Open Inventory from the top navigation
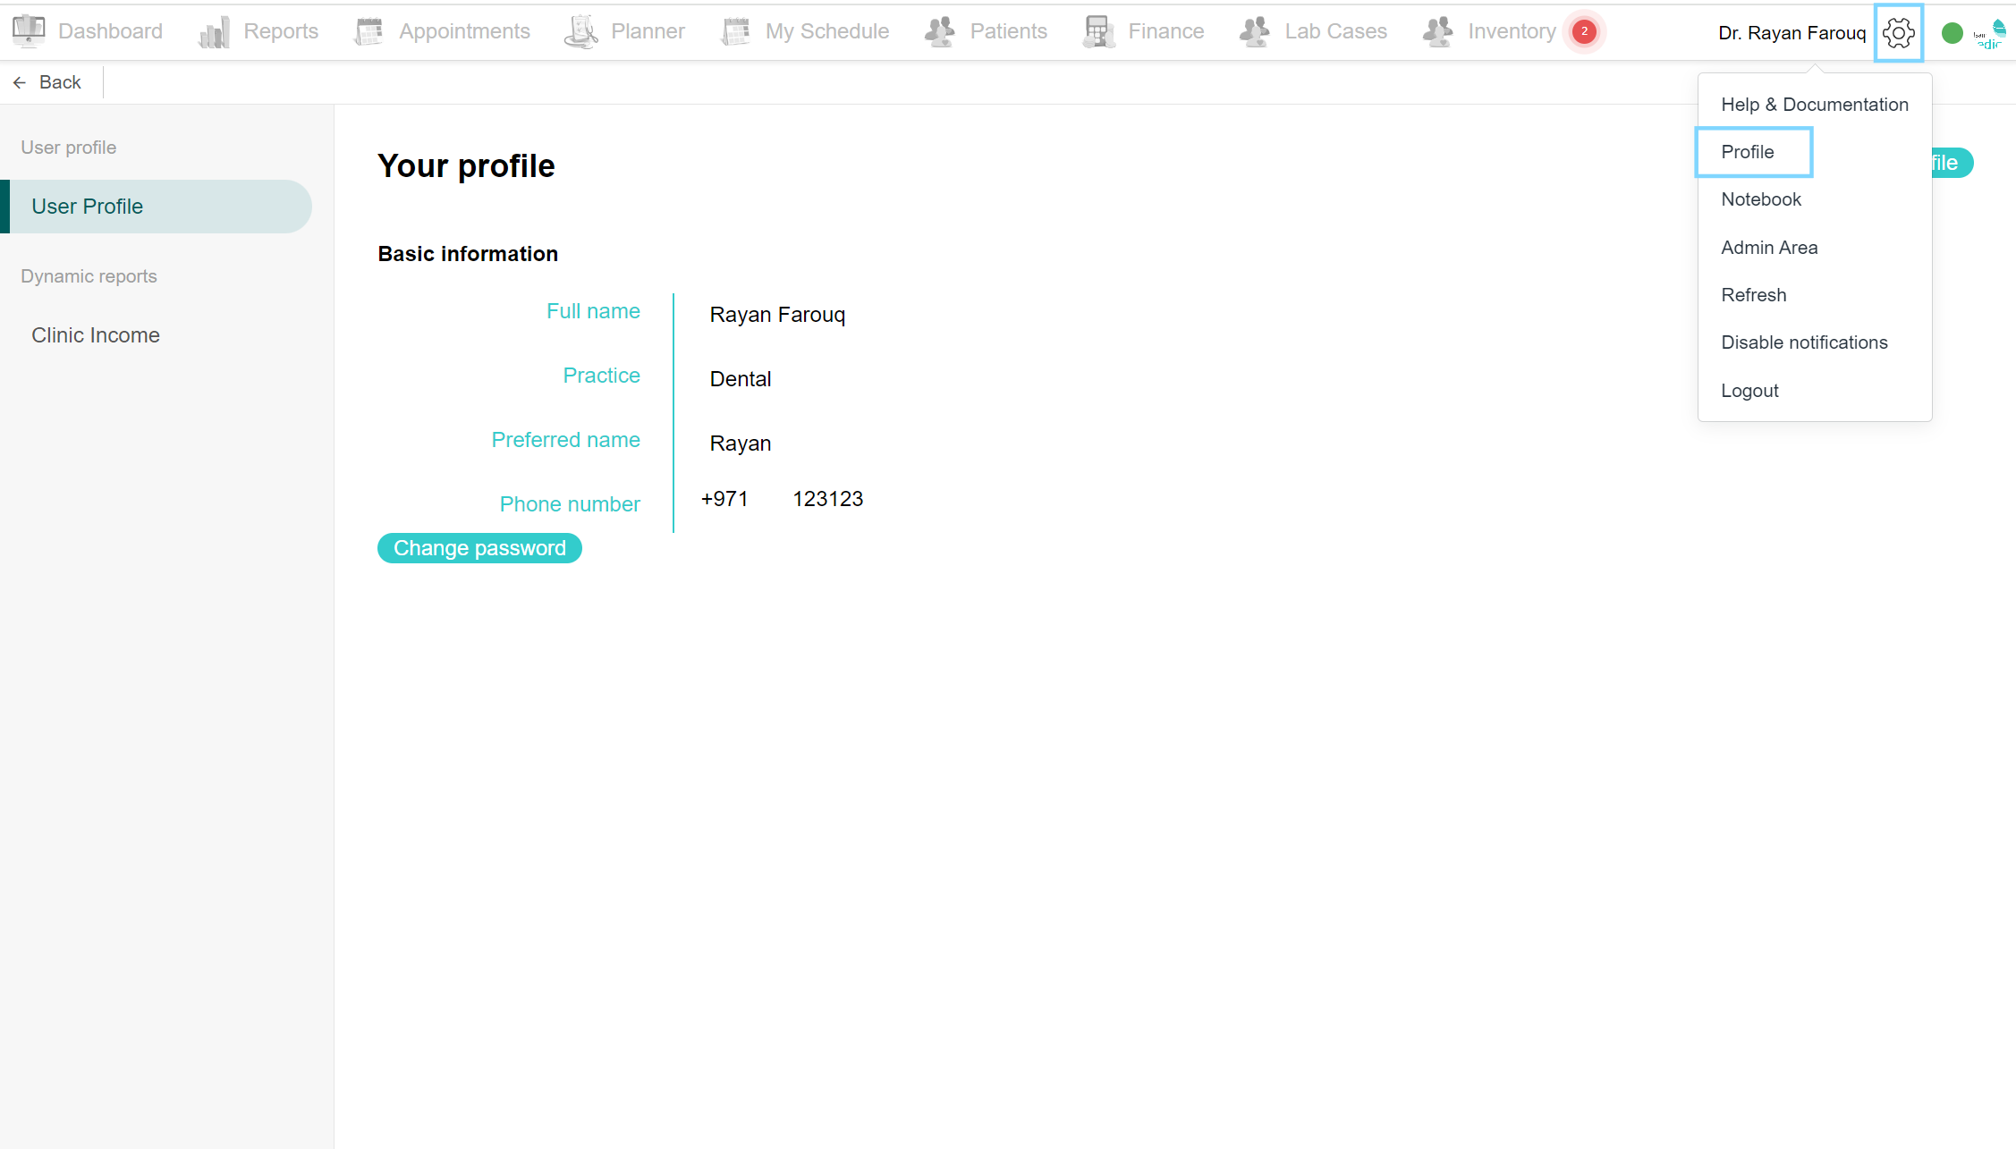Image resolution: width=2016 pixels, height=1149 pixels. [1512, 31]
